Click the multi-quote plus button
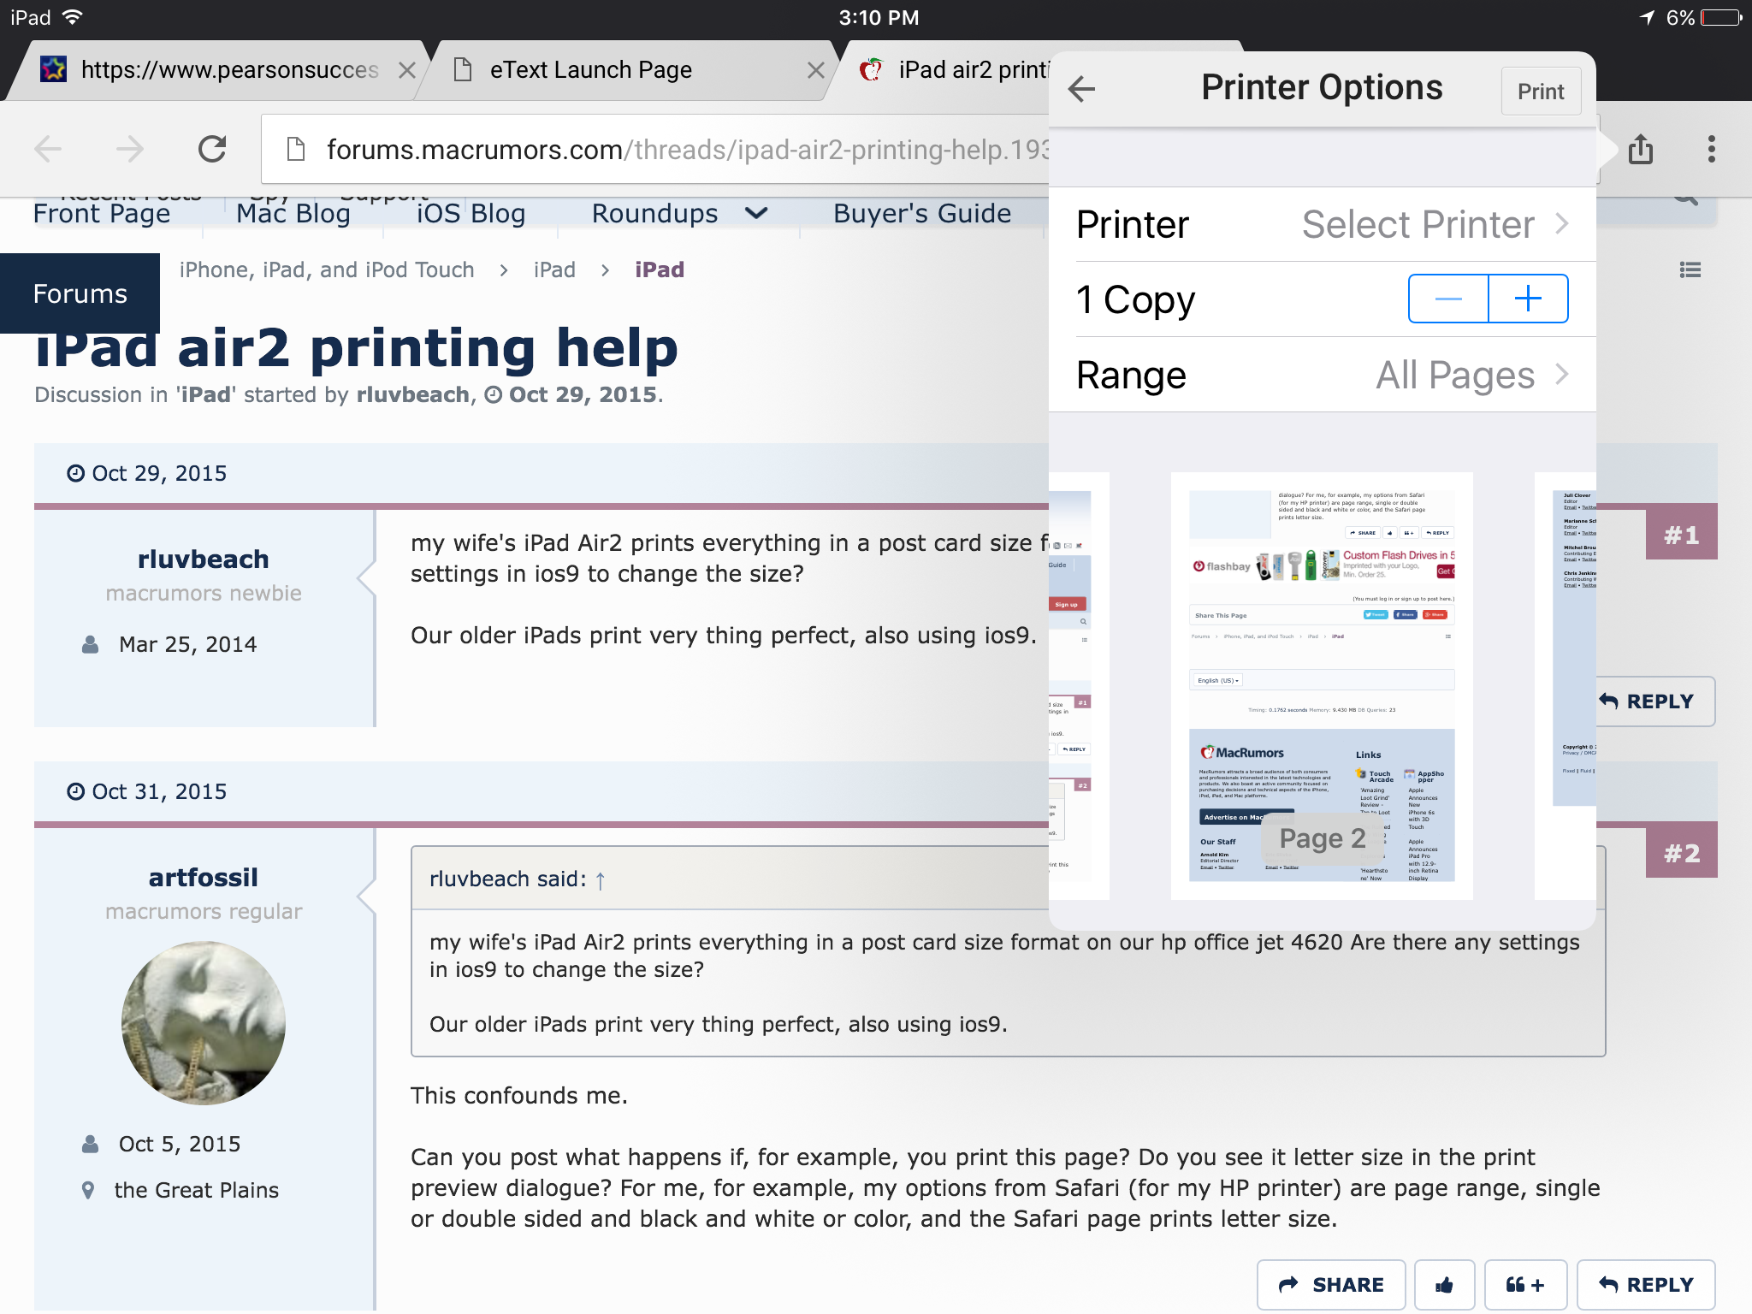 coord(1525,1284)
